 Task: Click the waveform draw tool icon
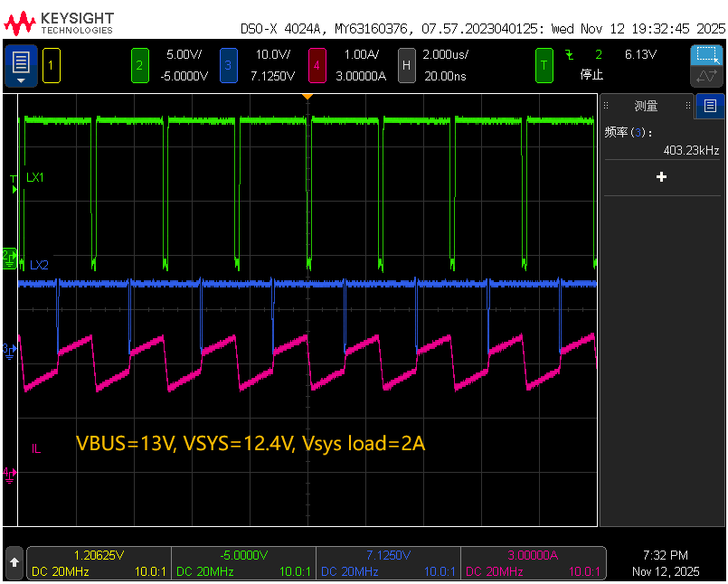pos(707,76)
